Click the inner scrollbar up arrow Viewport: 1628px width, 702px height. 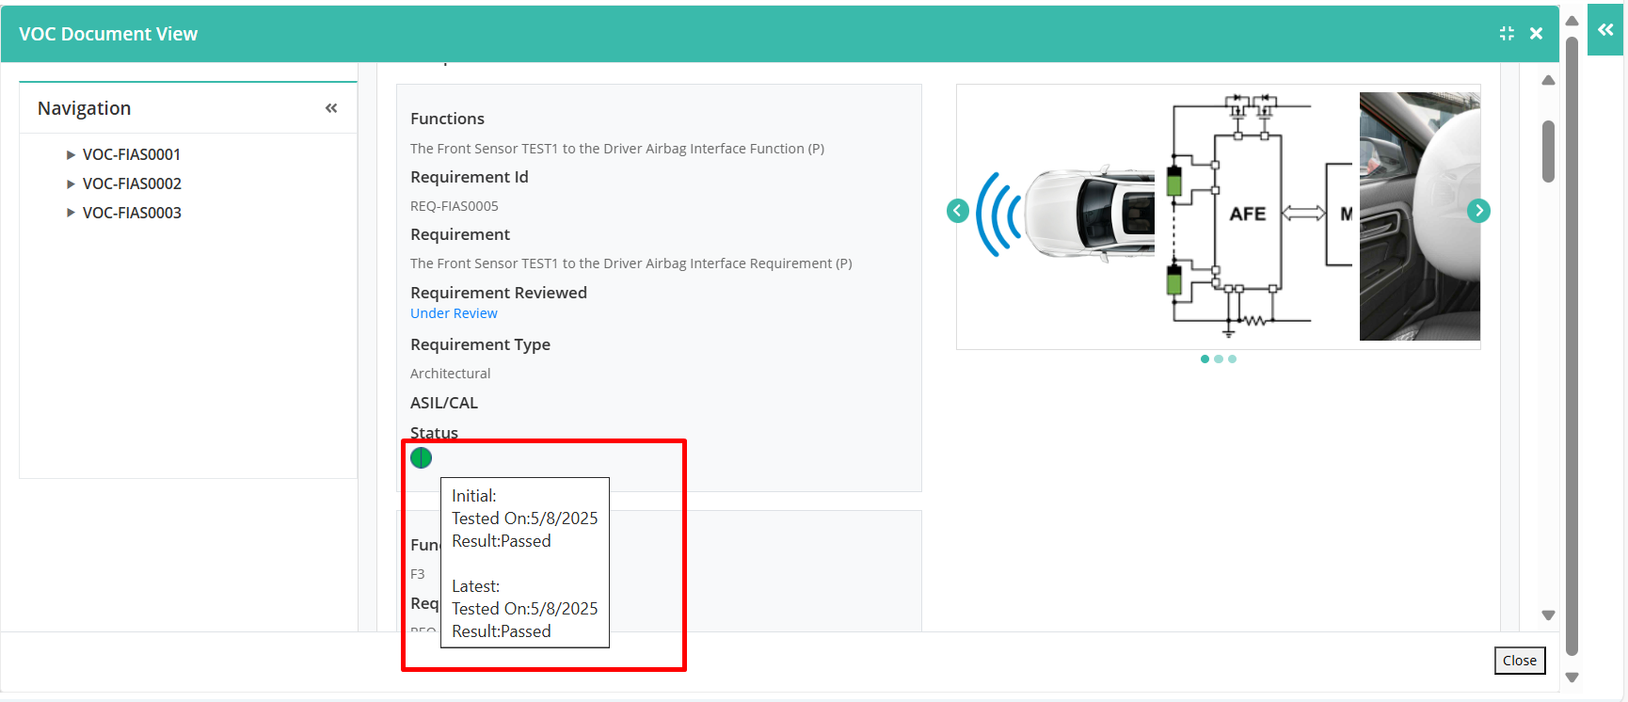[1548, 81]
